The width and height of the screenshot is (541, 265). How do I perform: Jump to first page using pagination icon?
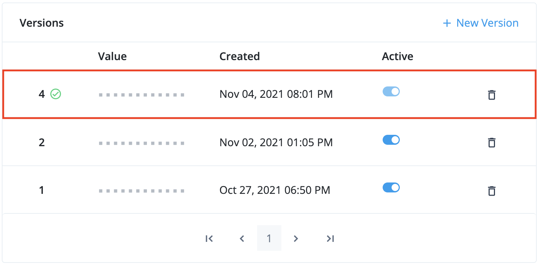209,238
